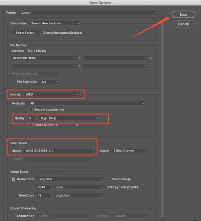Open the empty third file naming dropdown in the second row
The image size is (201, 221).
(x=44, y=66)
